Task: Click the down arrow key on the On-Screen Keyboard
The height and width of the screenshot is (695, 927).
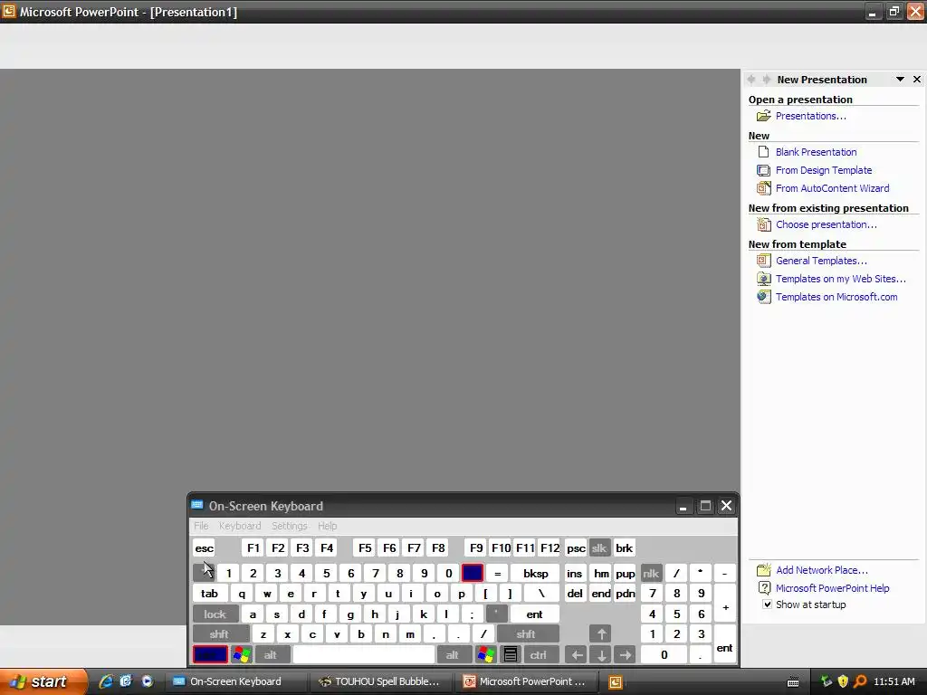Action: [x=601, y=655]
